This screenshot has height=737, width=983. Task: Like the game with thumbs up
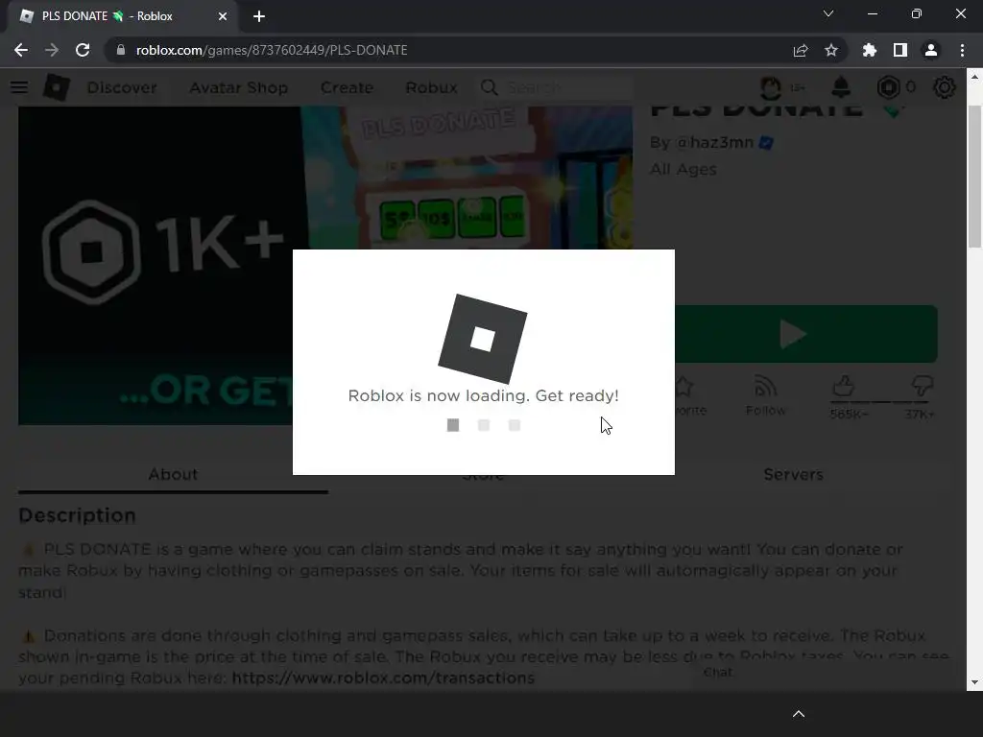844,386
